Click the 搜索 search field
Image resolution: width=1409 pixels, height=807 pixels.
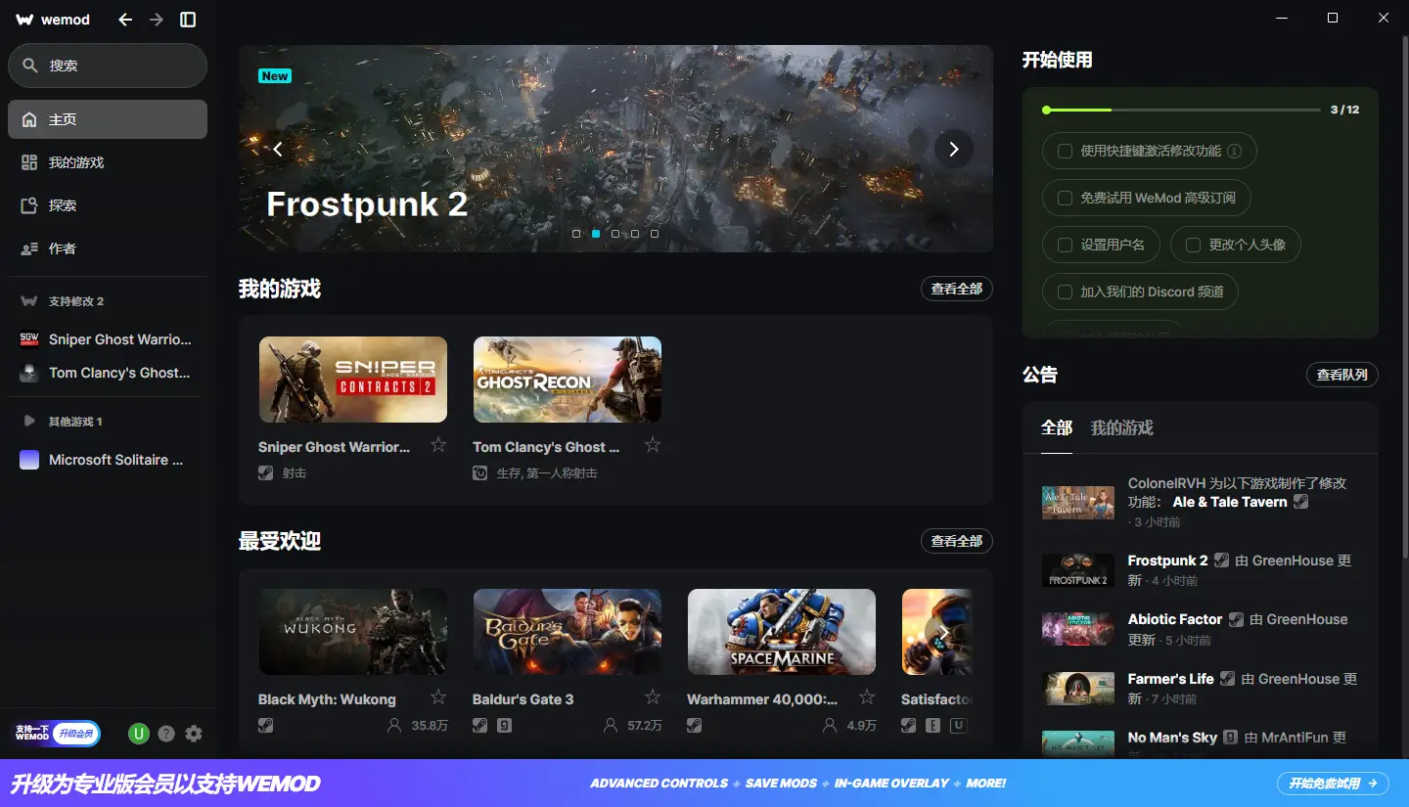tap(108, 66)
